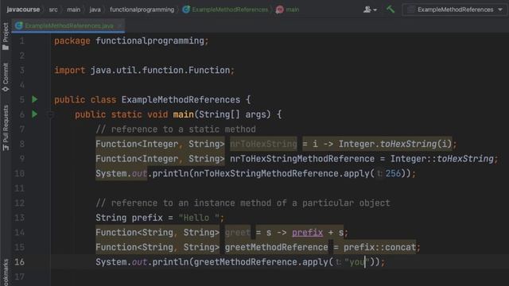The width and height of the screenshot is (509, 286).
Task: Click the instance method comment on line 12
Action: (x=243, y=203)
